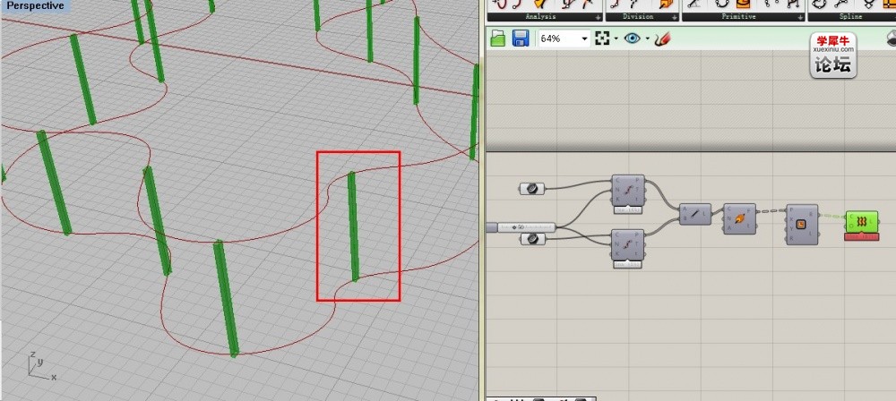The width and height of the screenshot is (896, 401).
Task: Select the red sketch pencil tool
Action: (x=662, y=38)
